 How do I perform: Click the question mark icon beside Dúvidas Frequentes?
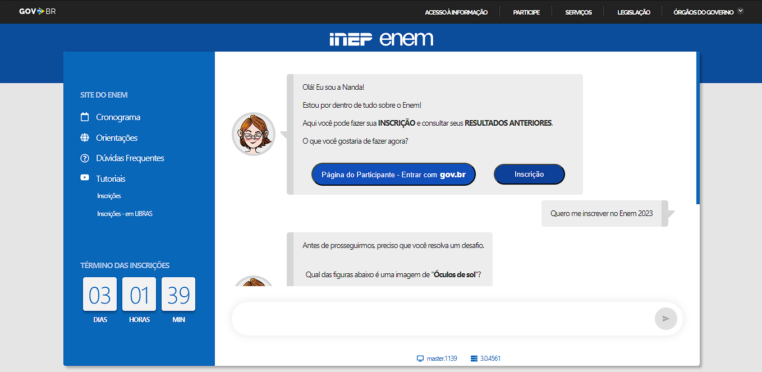point(85,158)
